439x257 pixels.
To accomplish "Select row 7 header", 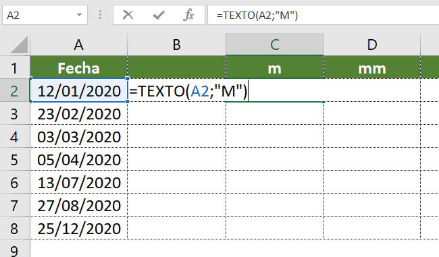I will [x=15, y=205].
